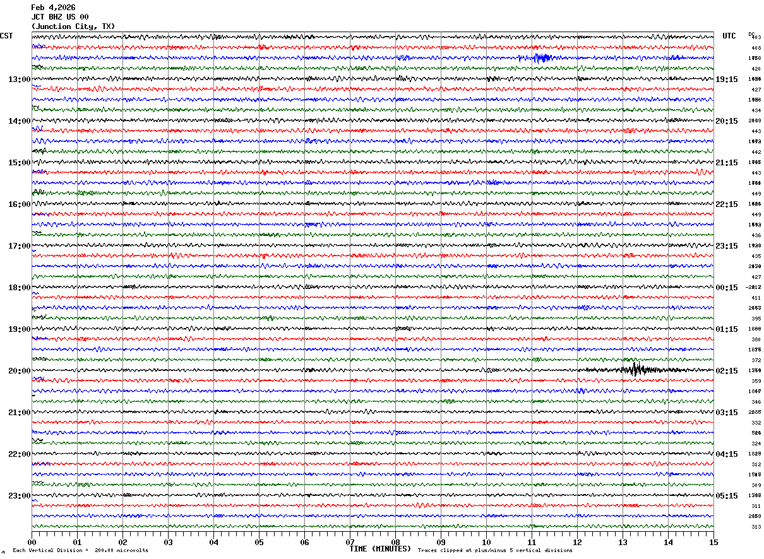Click the 19:15 UTC time label
Viewport: 764px width, 559px height.
click(x=727, y=79)
